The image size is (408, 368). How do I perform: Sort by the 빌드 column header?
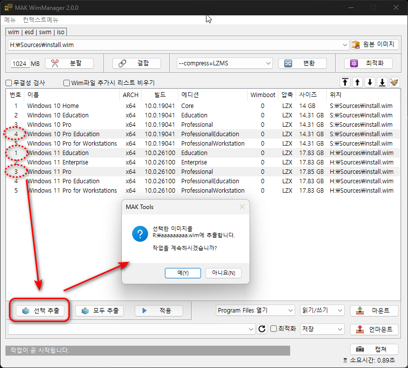(160, 95)
